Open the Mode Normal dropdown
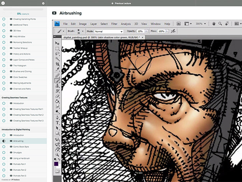 pos(109,32)
